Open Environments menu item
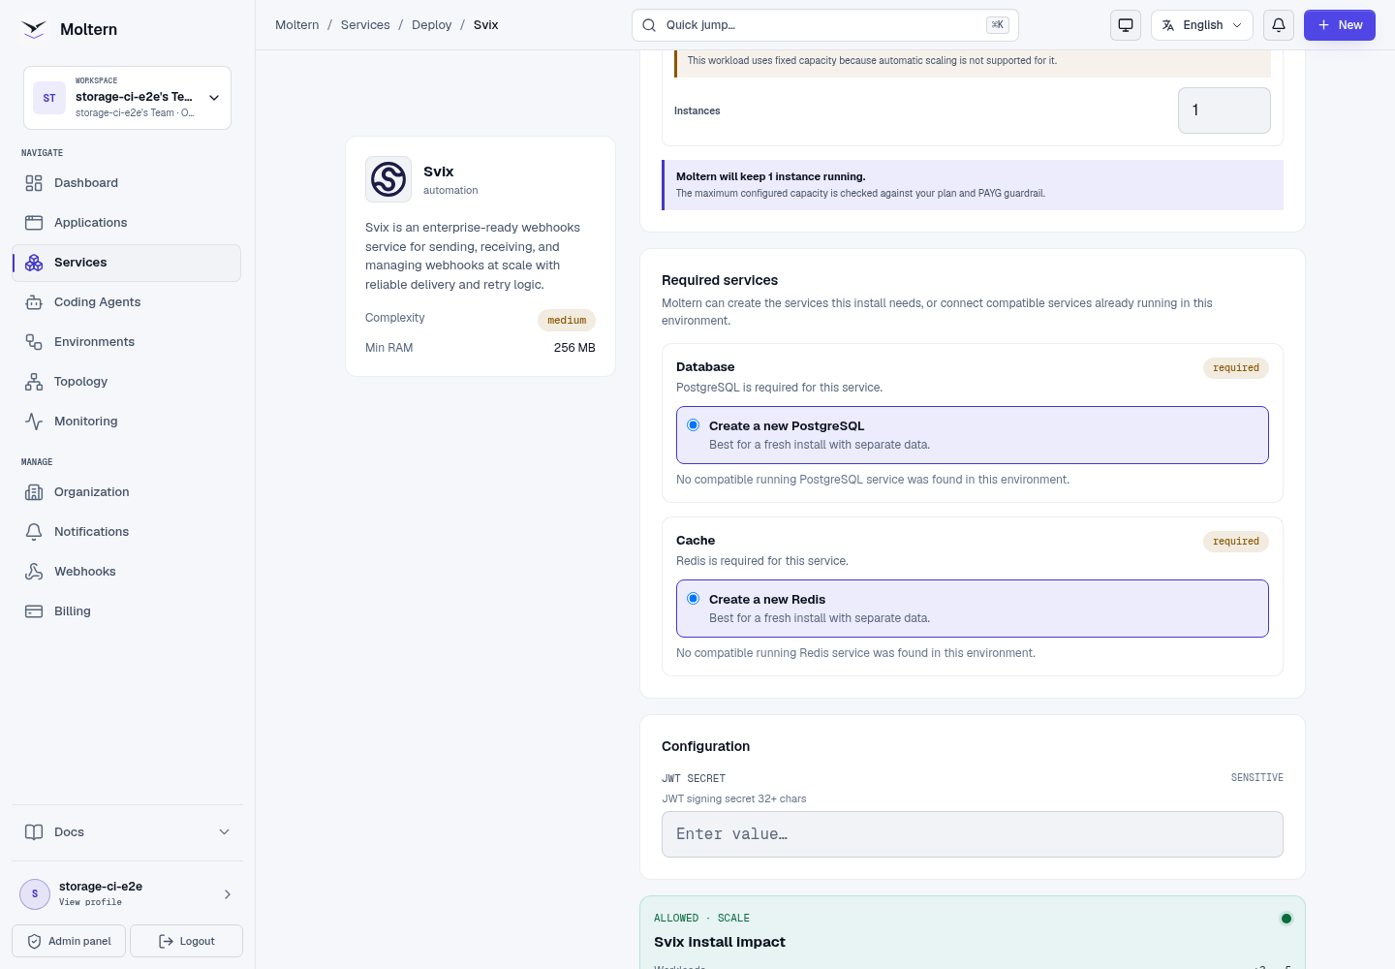This screenshot has width=1395, height=969. click(126, 342)
